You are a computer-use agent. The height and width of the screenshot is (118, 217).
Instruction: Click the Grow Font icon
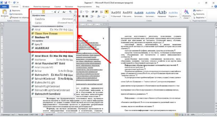point(55,12)
